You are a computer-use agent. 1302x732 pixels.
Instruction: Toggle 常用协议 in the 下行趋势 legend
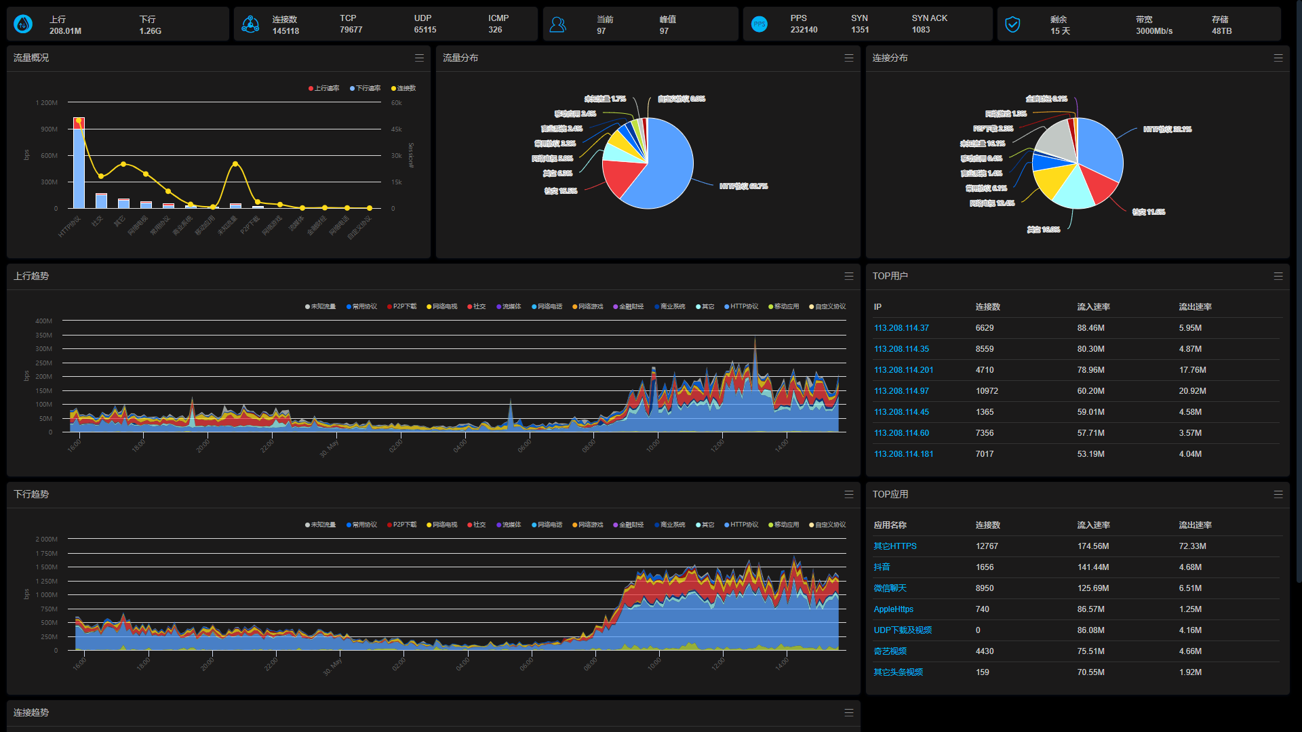tap(361, 525)
